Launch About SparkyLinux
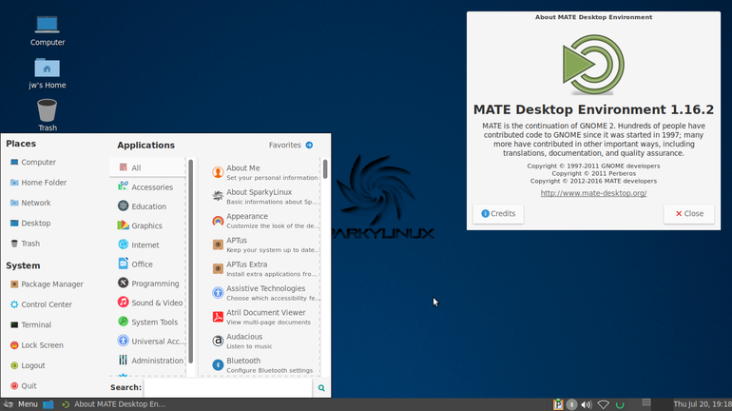The height and width of the screenshot is (411, 732). point(264,196)
